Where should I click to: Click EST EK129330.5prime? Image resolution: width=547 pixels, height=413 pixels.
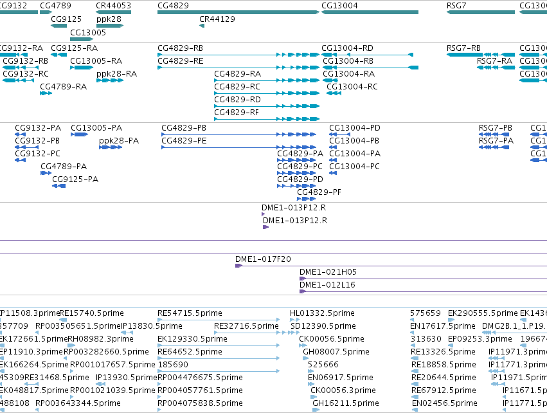tap(219, 345)
